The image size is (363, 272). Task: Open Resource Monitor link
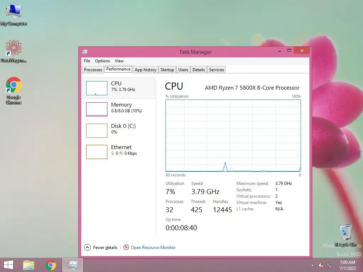coord(153,248)
